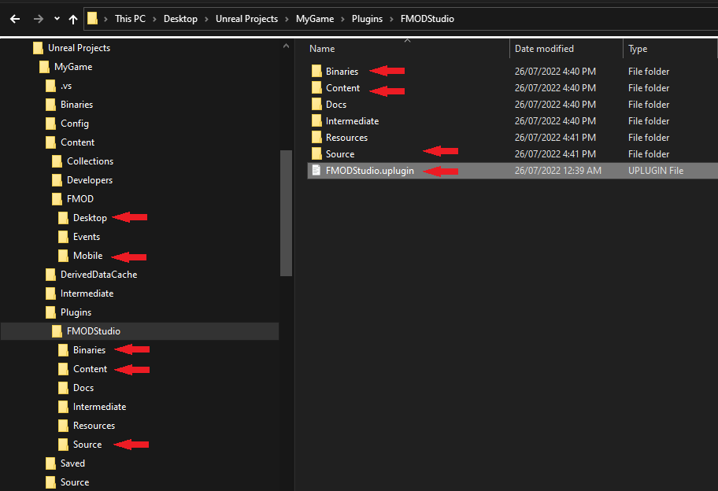Click Events folder icon in tree

(63, 237)
